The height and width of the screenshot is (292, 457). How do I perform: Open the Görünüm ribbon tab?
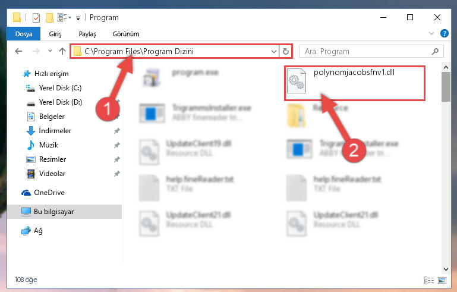[126, 34]
